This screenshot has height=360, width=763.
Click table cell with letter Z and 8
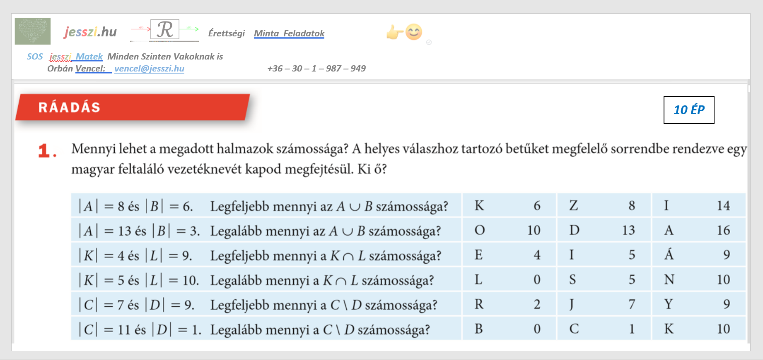coord(604,205)
